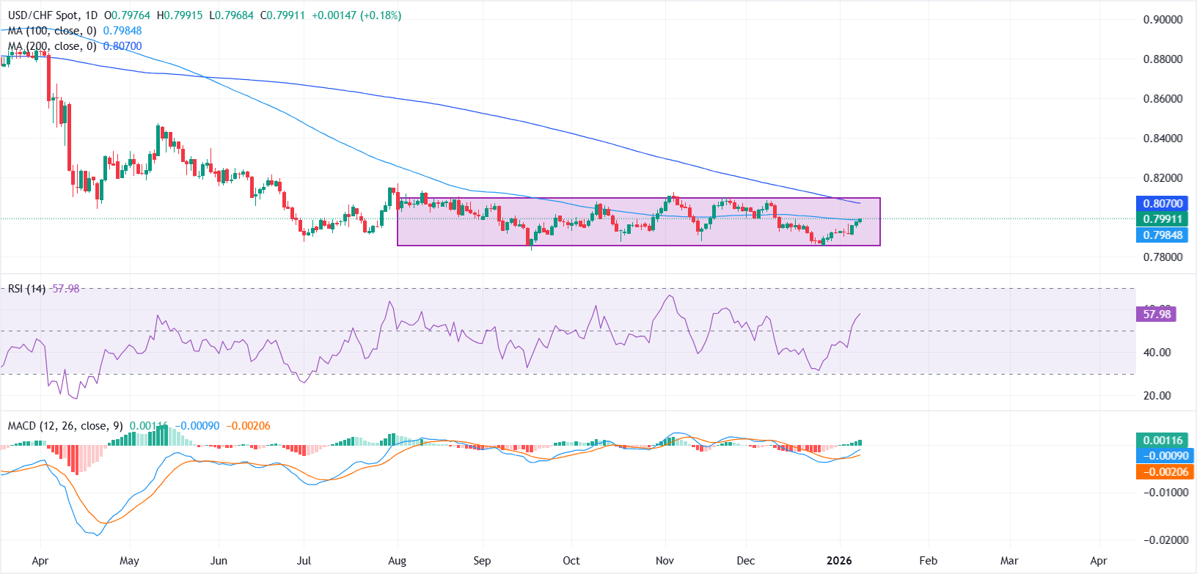
Task: Click the blue 0.80700 MA price tag
Action: click(x=1163, y=204)
